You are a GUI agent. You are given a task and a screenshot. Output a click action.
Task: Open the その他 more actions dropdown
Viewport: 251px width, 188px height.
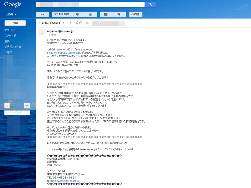pos(136,14)
